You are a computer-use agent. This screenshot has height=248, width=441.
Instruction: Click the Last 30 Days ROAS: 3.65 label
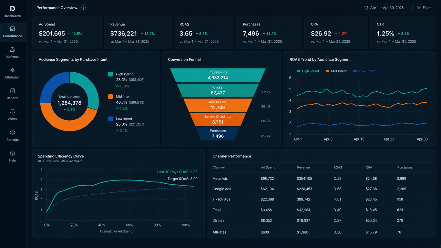pyautogui.click(x=177, y=172)
